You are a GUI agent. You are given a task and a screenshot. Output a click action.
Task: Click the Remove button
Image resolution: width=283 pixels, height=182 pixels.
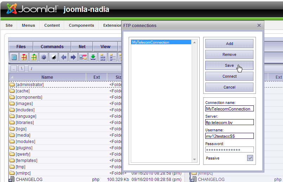coord(230,54)
